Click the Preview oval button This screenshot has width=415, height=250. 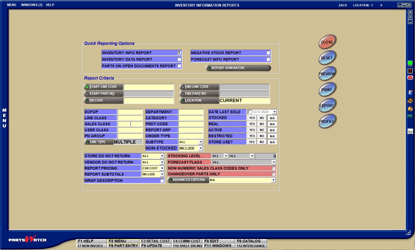327,74
